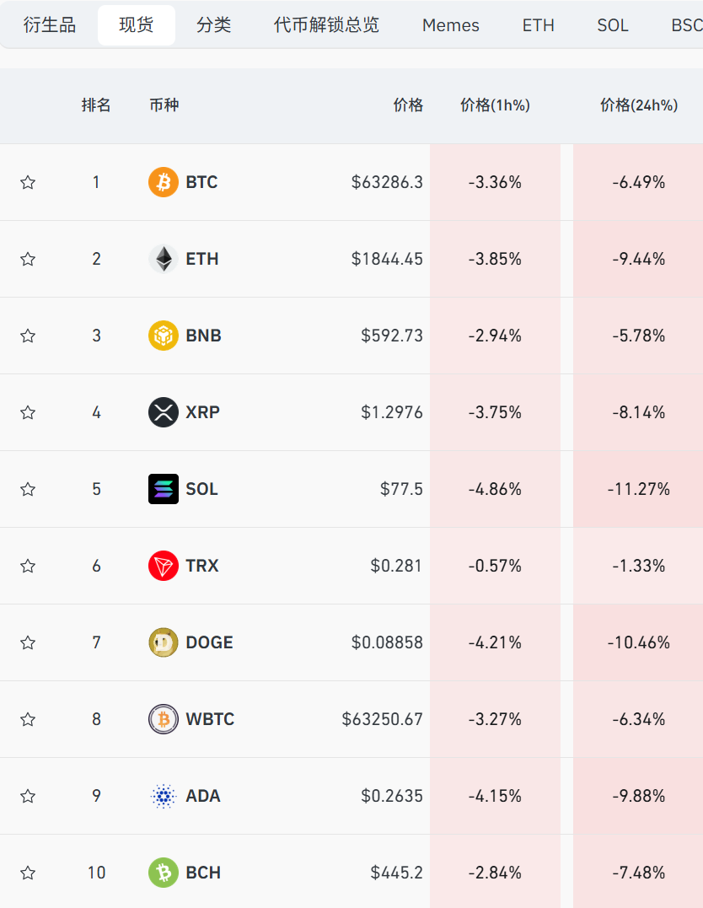Open the WBTC coin name link
Viewport: 703px width, 908px height.
tap(210, 719)
